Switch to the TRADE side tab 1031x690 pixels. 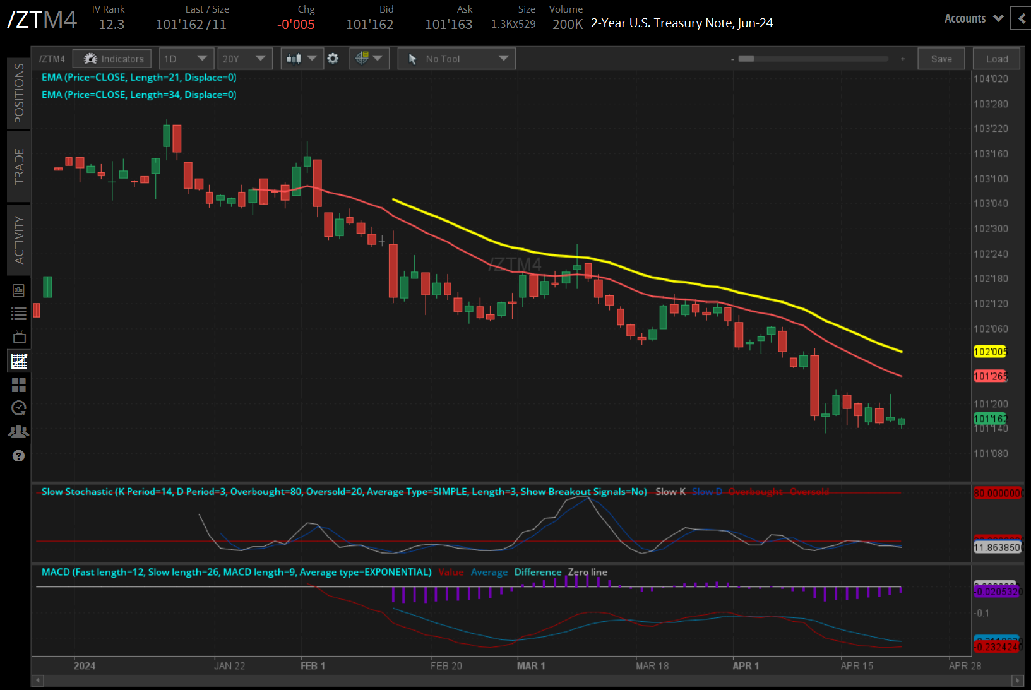[x=19, y=167]
